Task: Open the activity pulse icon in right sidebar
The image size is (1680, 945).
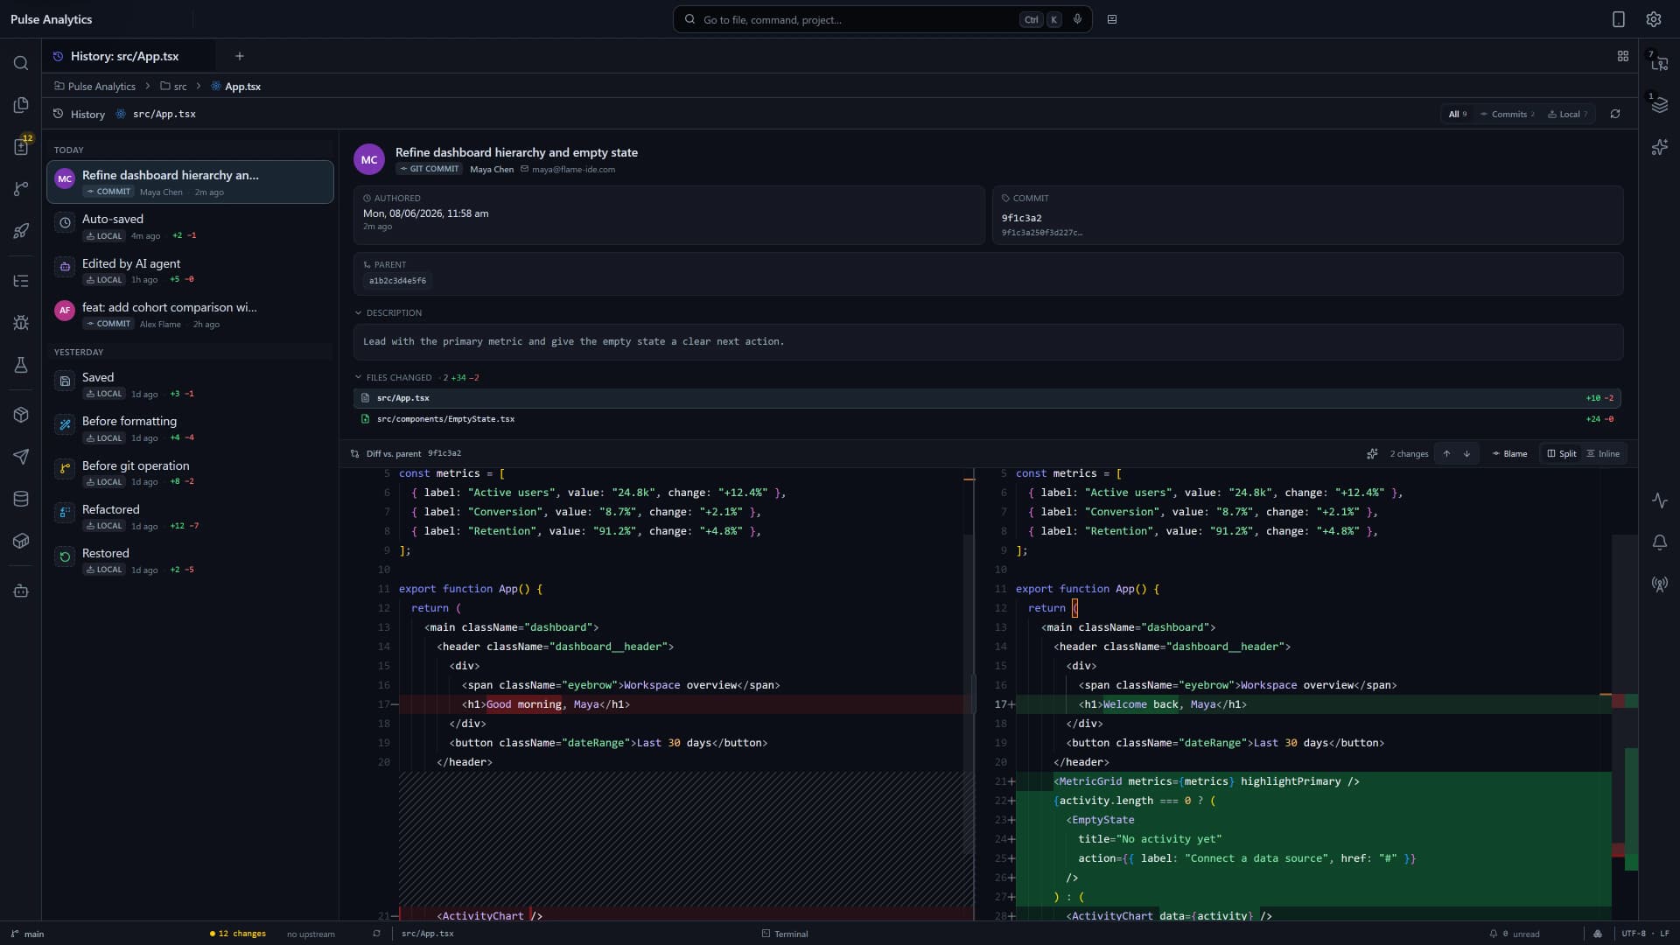Action: [1659, 500]
